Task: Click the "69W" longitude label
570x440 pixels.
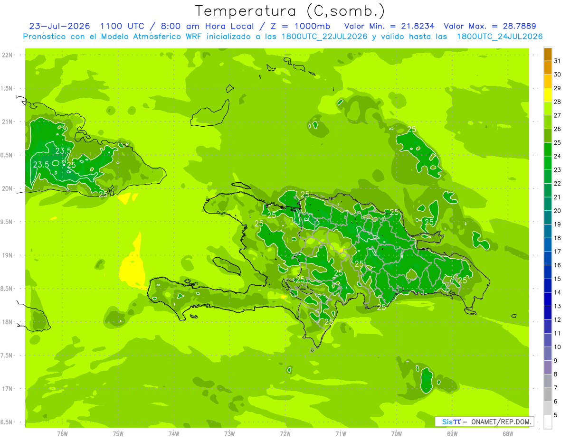Action: (x=452, y=433)
